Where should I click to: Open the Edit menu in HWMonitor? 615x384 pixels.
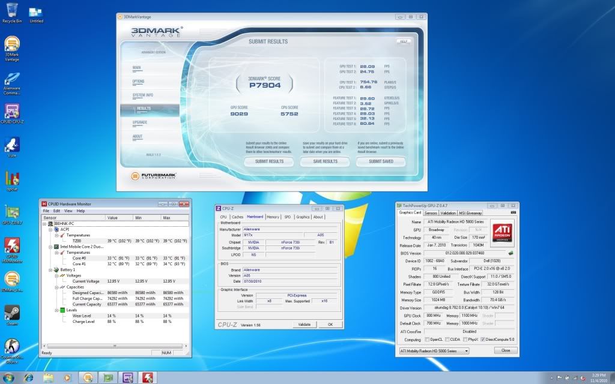click(57, 211)
